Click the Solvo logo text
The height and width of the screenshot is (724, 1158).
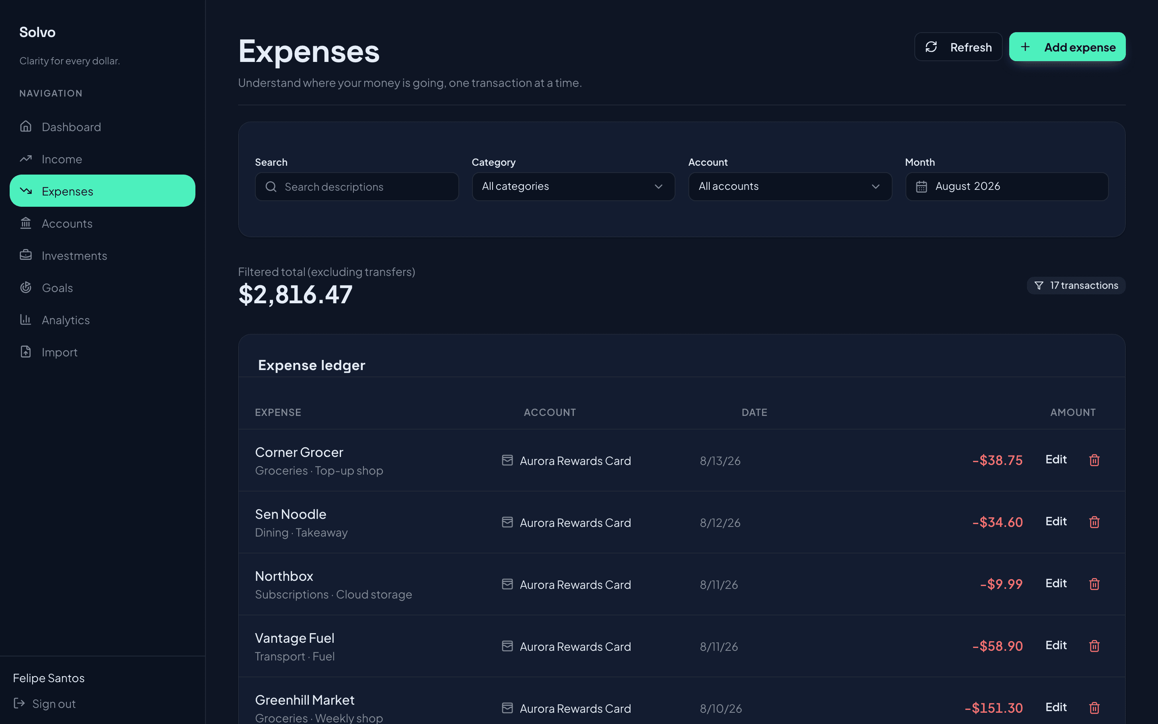[37, 32]
